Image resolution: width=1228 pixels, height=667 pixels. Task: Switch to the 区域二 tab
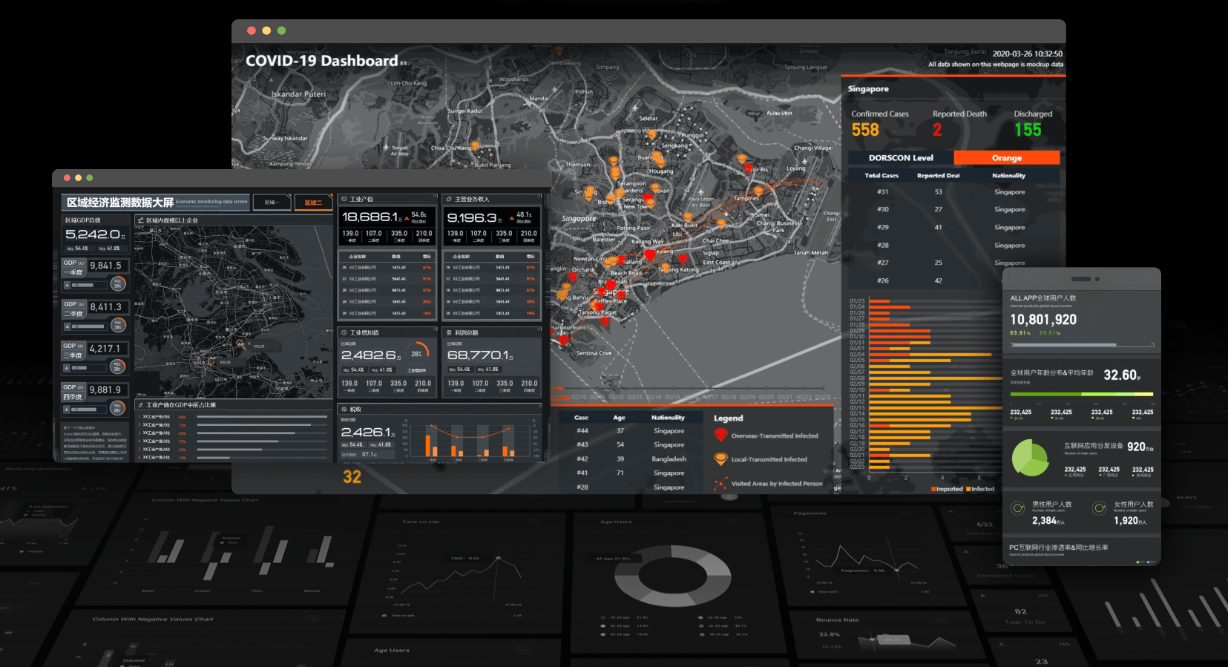tap(313, 203)
